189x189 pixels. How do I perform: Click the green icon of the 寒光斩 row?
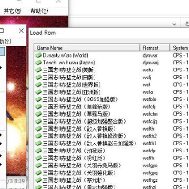point(38,180)
